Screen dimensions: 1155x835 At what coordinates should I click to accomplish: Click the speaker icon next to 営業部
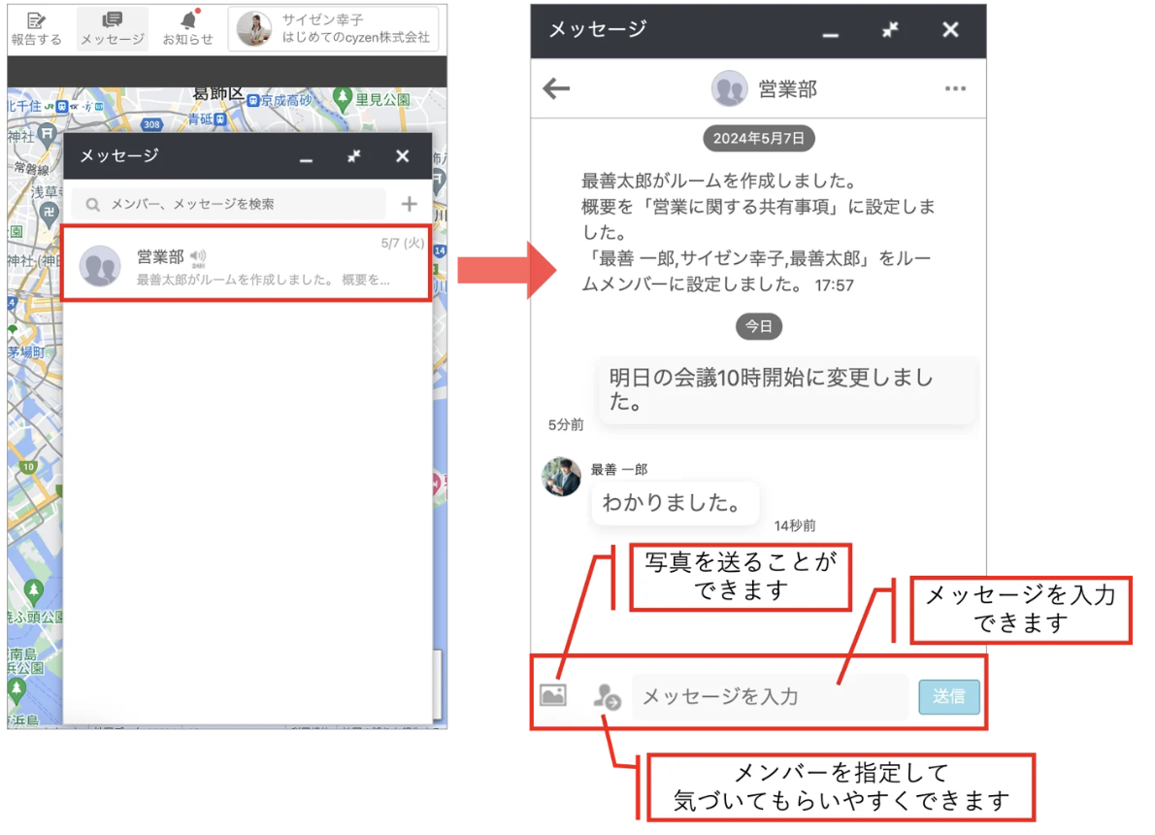click(x=197, y=256)
